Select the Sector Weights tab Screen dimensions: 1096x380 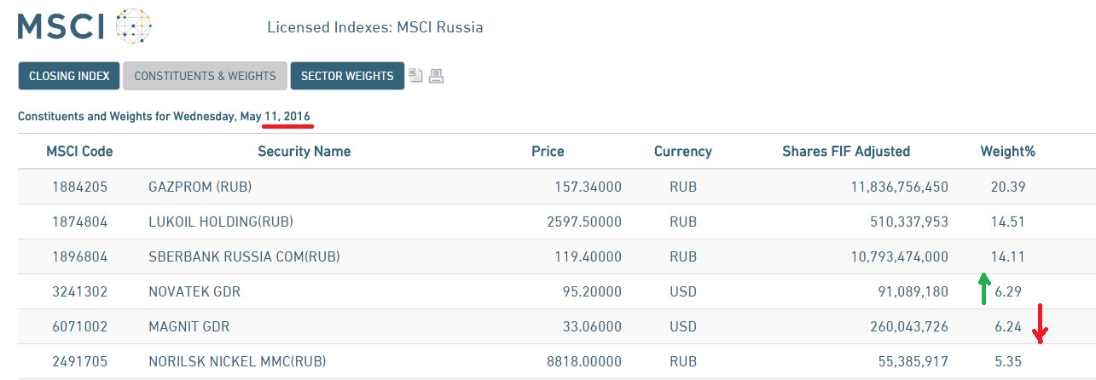click(x=347, y=76)
